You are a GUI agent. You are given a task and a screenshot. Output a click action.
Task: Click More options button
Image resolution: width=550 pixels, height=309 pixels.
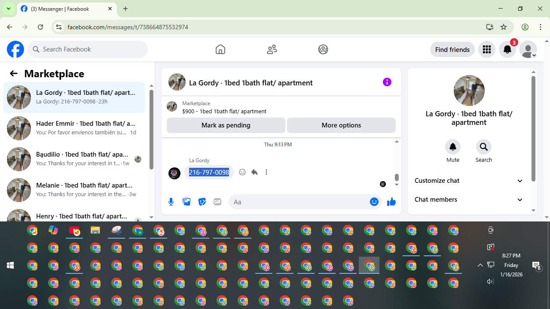point(341,125)
